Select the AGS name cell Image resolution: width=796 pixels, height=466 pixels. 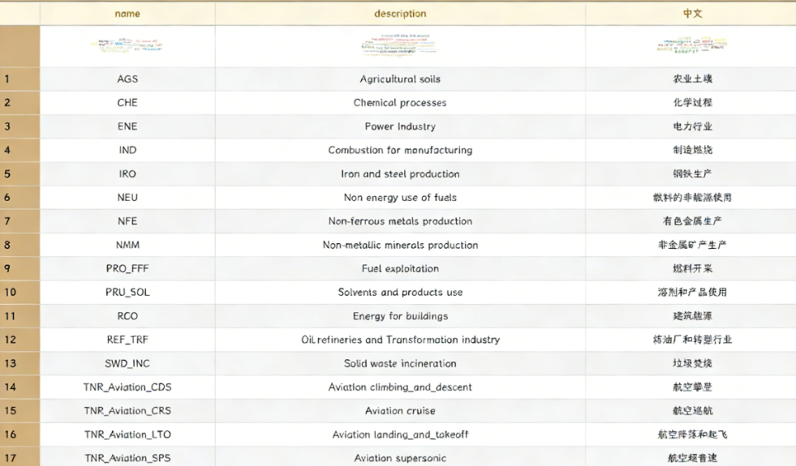(127, 79)
